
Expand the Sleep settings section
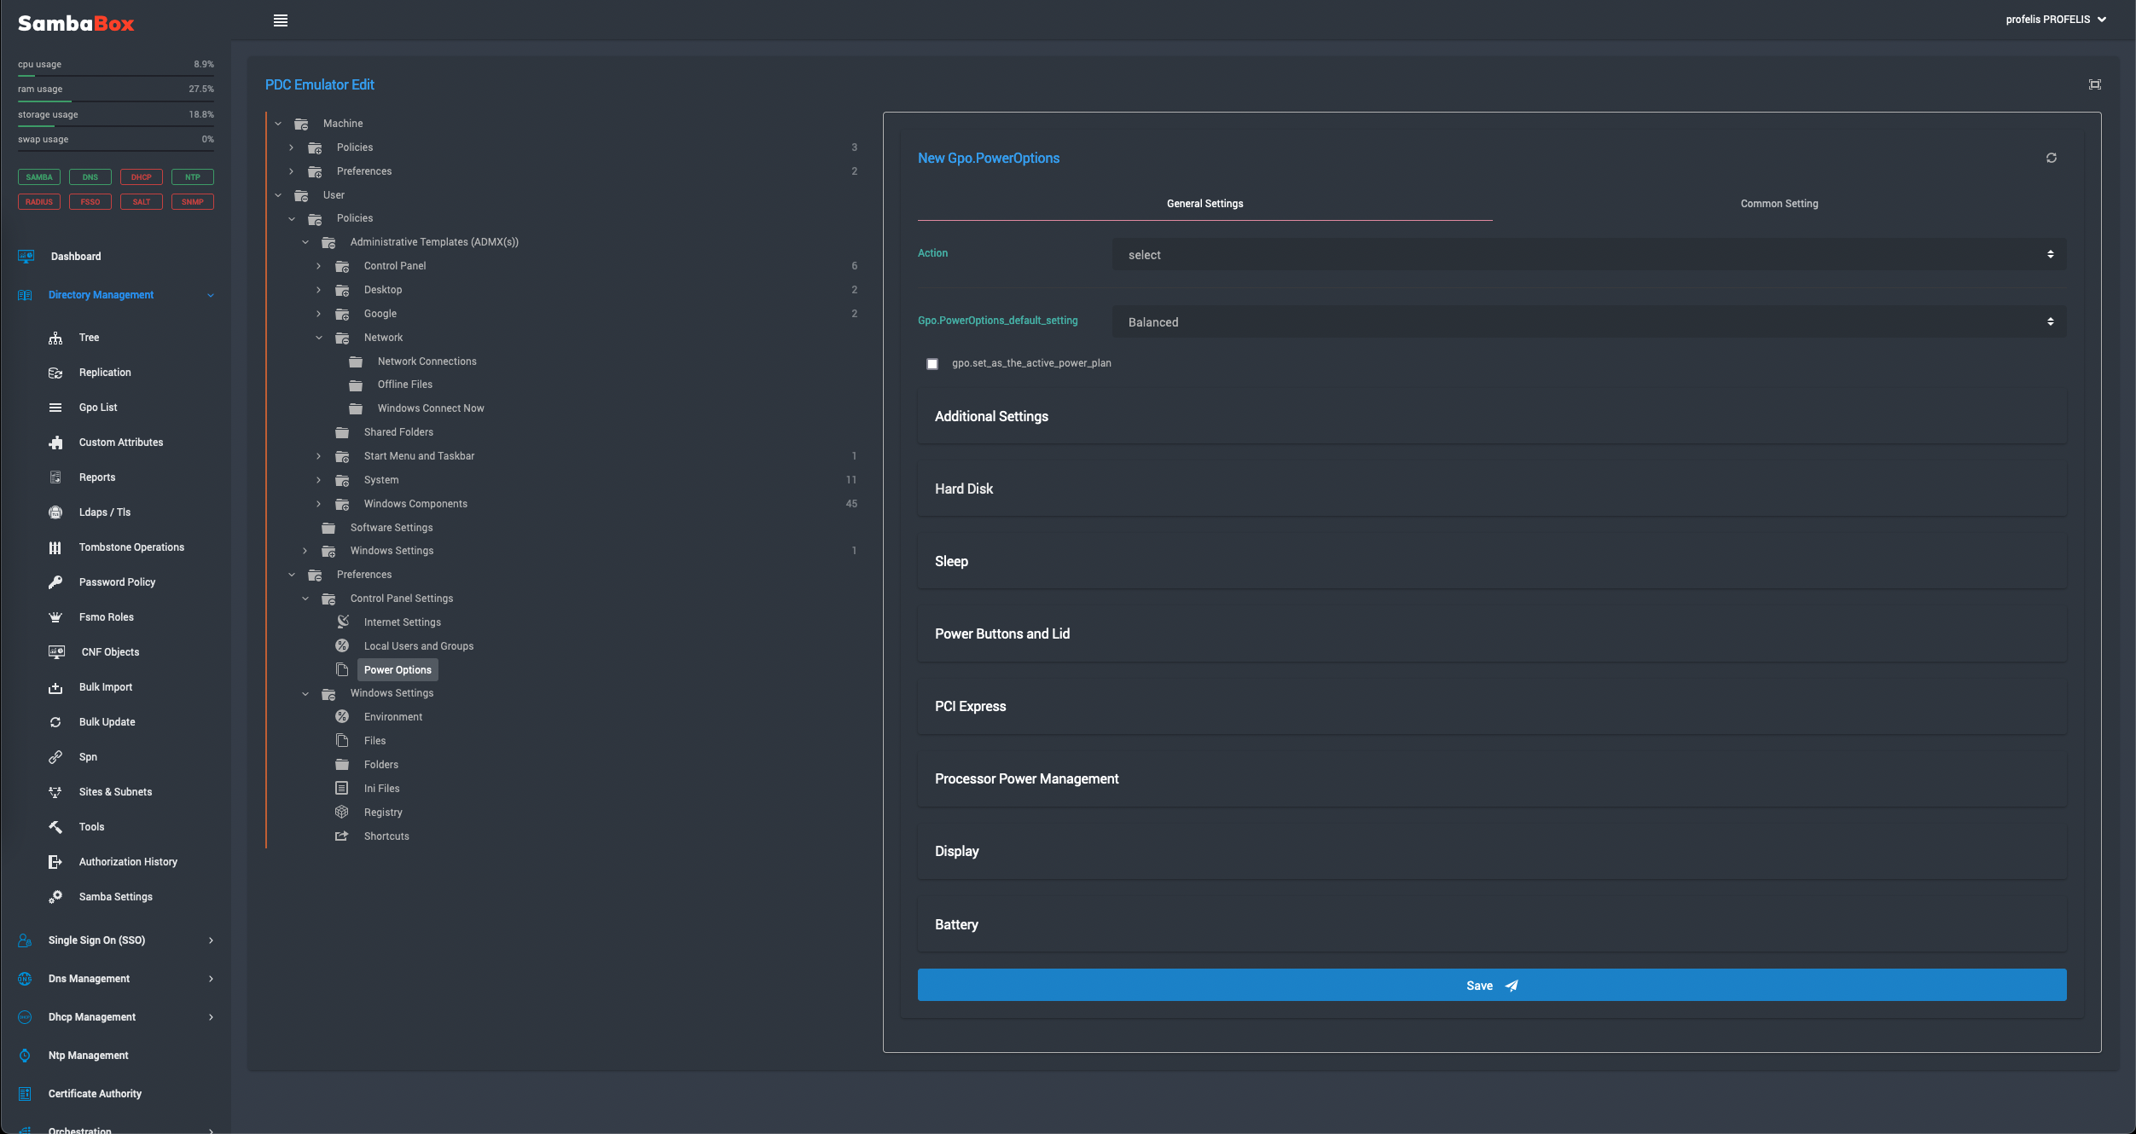1492,561
